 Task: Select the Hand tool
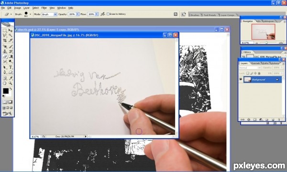click(x=5, y=83)
